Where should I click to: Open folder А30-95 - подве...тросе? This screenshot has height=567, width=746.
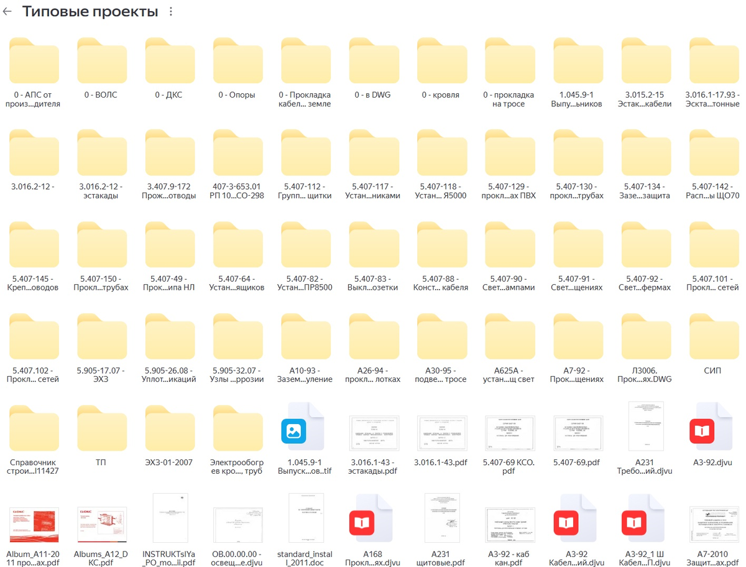coord(442,337)
